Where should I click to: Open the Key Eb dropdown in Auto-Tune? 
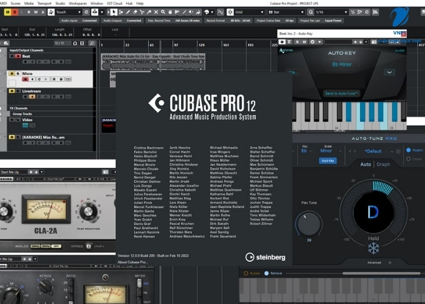click(306, 151)
